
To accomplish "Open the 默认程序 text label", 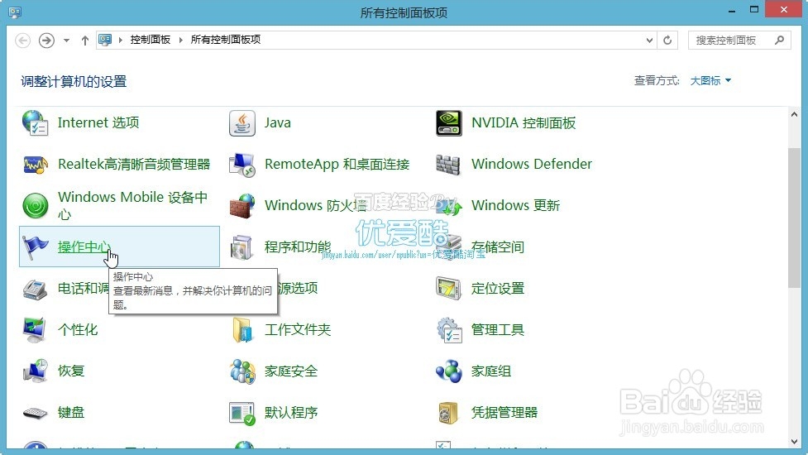I will click(290, 413).
